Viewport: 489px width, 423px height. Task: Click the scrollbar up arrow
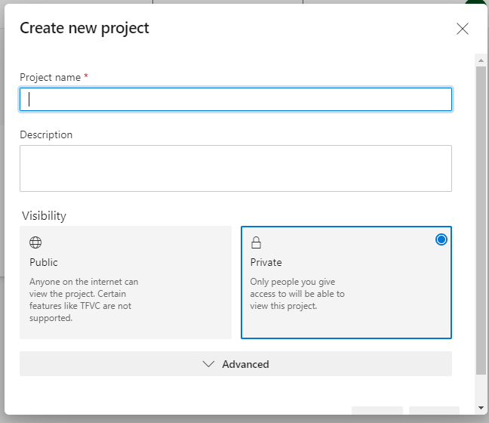click(x=481, y=60)
